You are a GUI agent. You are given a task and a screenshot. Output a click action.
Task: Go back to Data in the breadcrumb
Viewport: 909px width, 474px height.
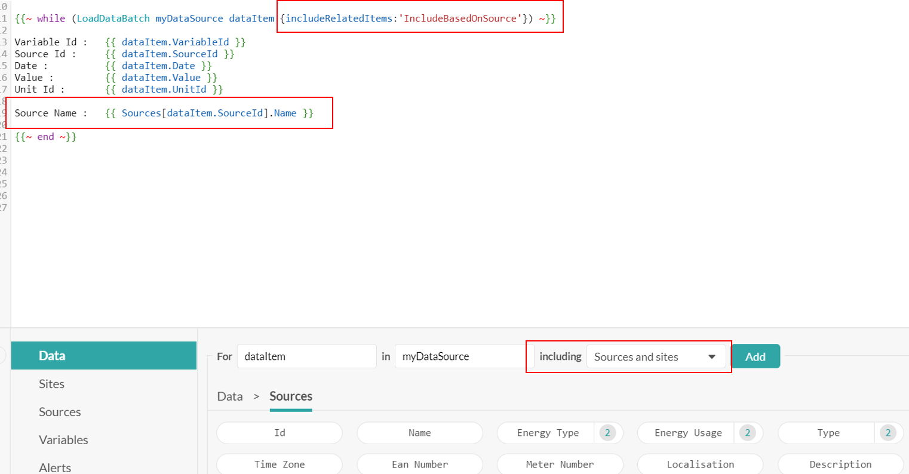pos(230,396)
